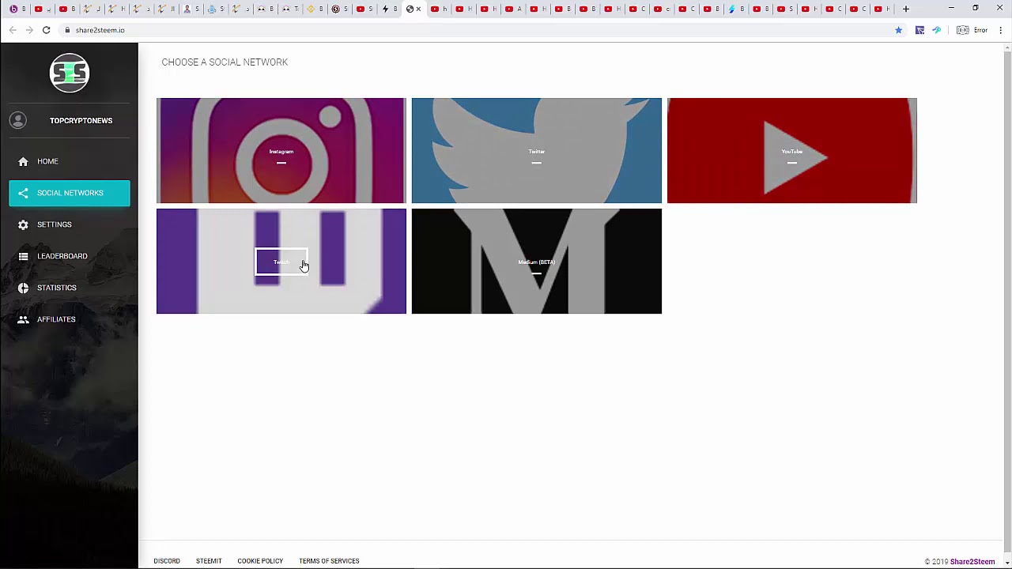The image size is (1012, 569).
Task: Click the TOPCRYPTONEWS username
Action: click(x=81, y=121)
